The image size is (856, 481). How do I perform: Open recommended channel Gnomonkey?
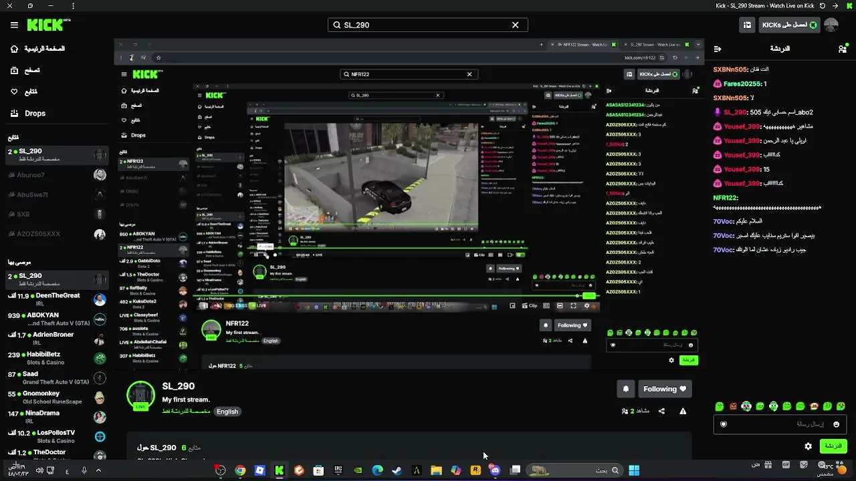(57, 397)
